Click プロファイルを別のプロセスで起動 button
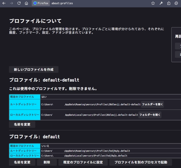Viewport: 181px width, 168px height. 141,162
